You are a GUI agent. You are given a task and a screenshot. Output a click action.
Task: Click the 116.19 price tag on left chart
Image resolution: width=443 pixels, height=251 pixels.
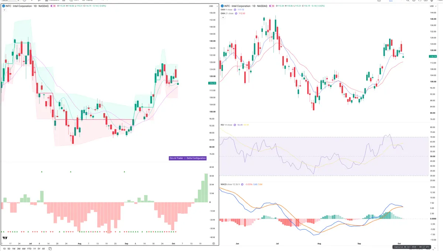coord(213,83)
